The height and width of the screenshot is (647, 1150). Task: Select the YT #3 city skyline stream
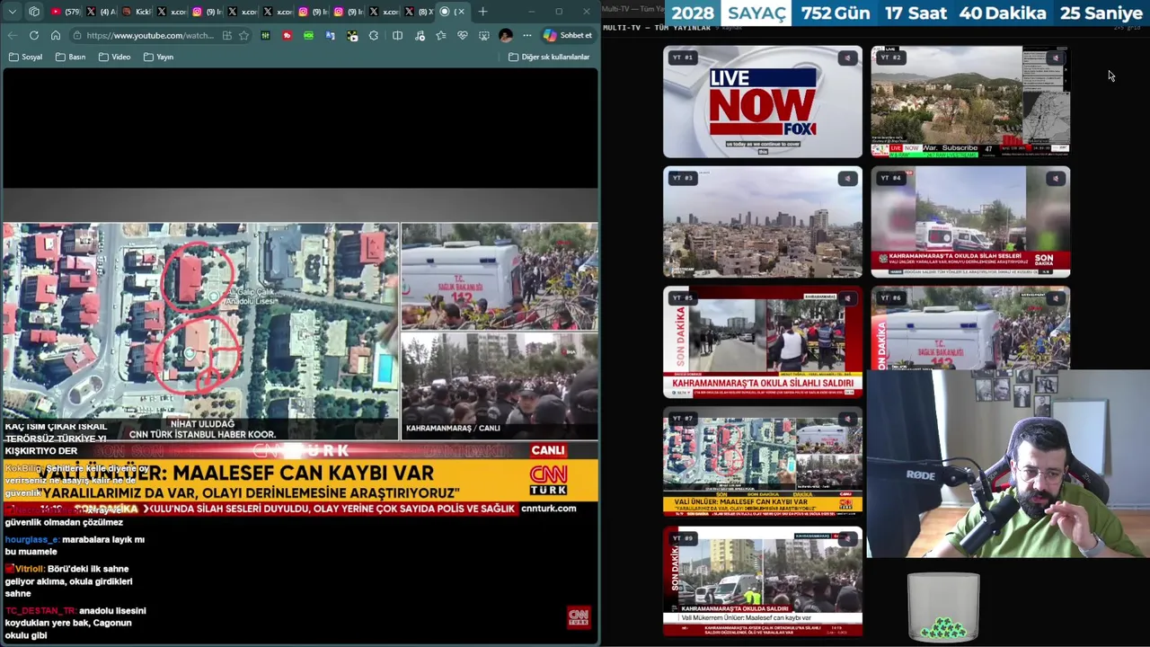(763, 222)
